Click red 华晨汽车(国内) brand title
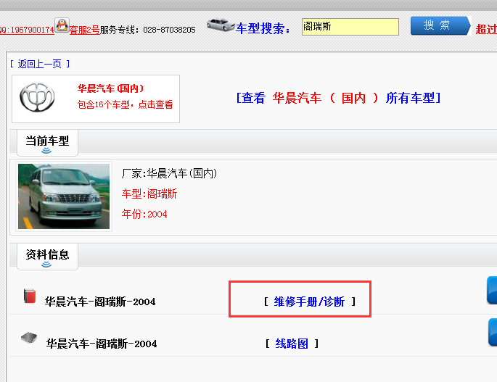Screen dimensions: 497x382 pyautogui.click(x=110, y=88)
